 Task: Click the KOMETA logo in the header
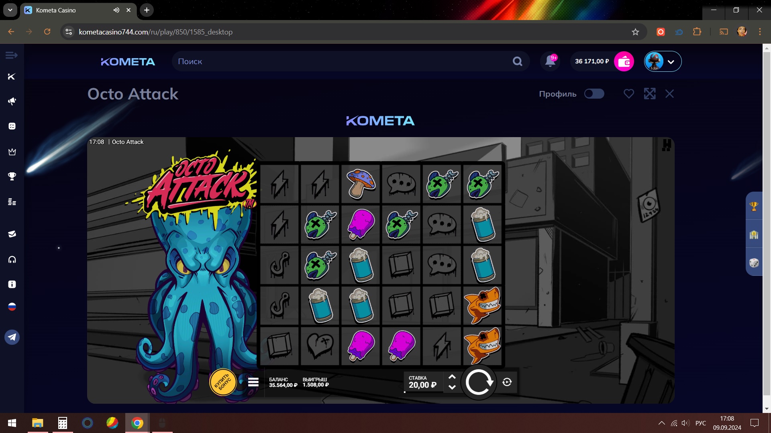coord(128,62)
